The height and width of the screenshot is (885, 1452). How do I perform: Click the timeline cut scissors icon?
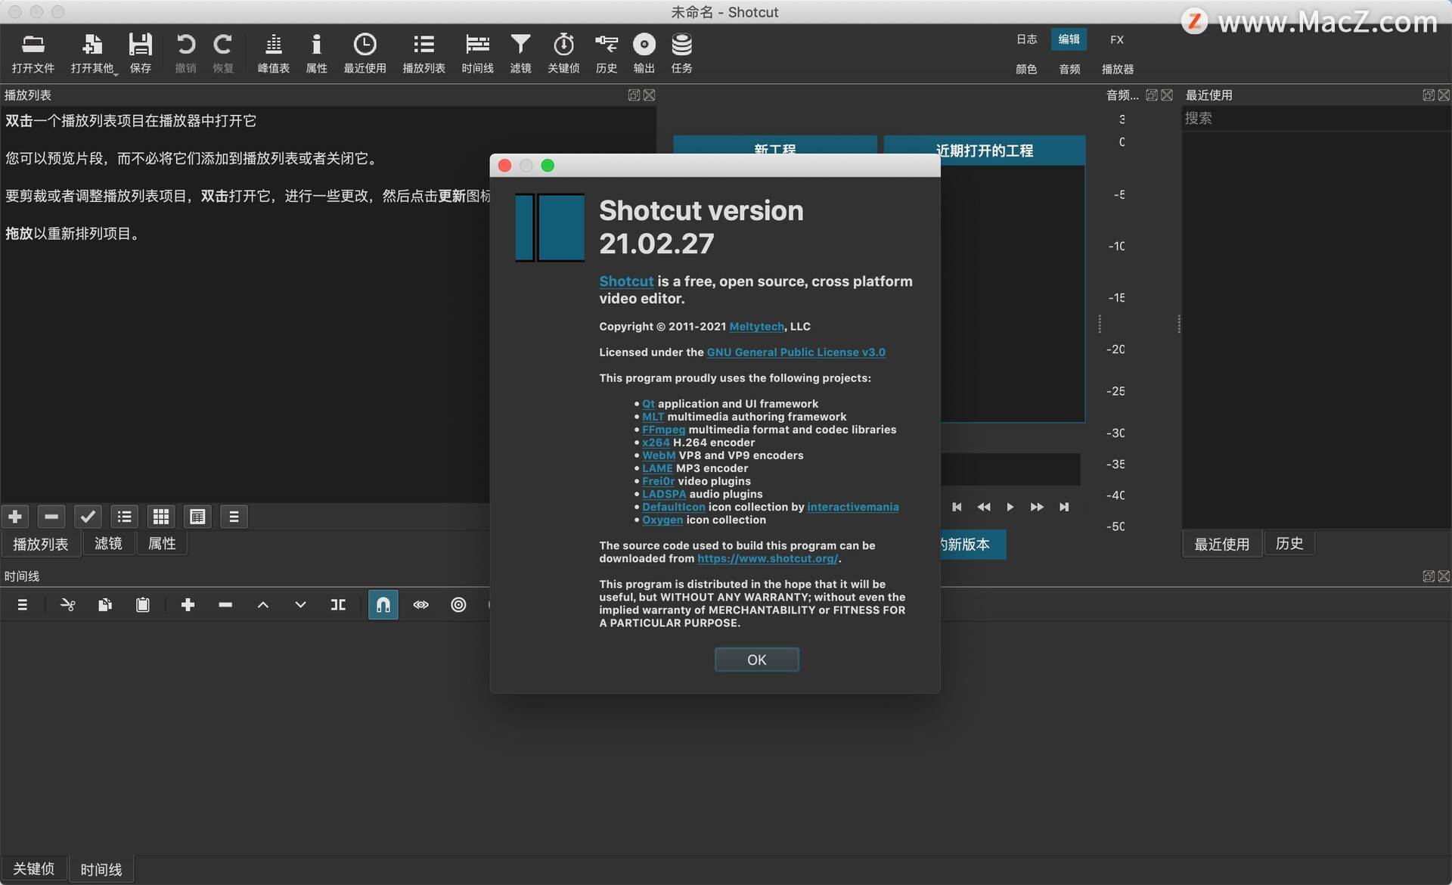coord(68,605)
